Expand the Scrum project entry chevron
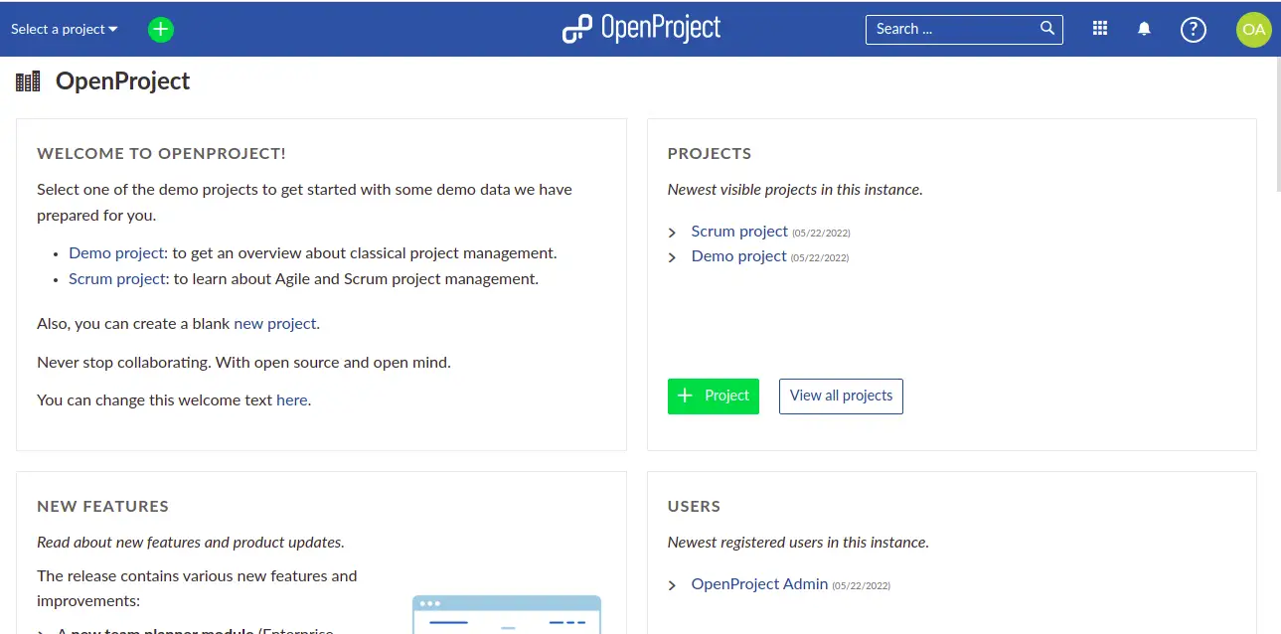 click(x=673, y=233)
